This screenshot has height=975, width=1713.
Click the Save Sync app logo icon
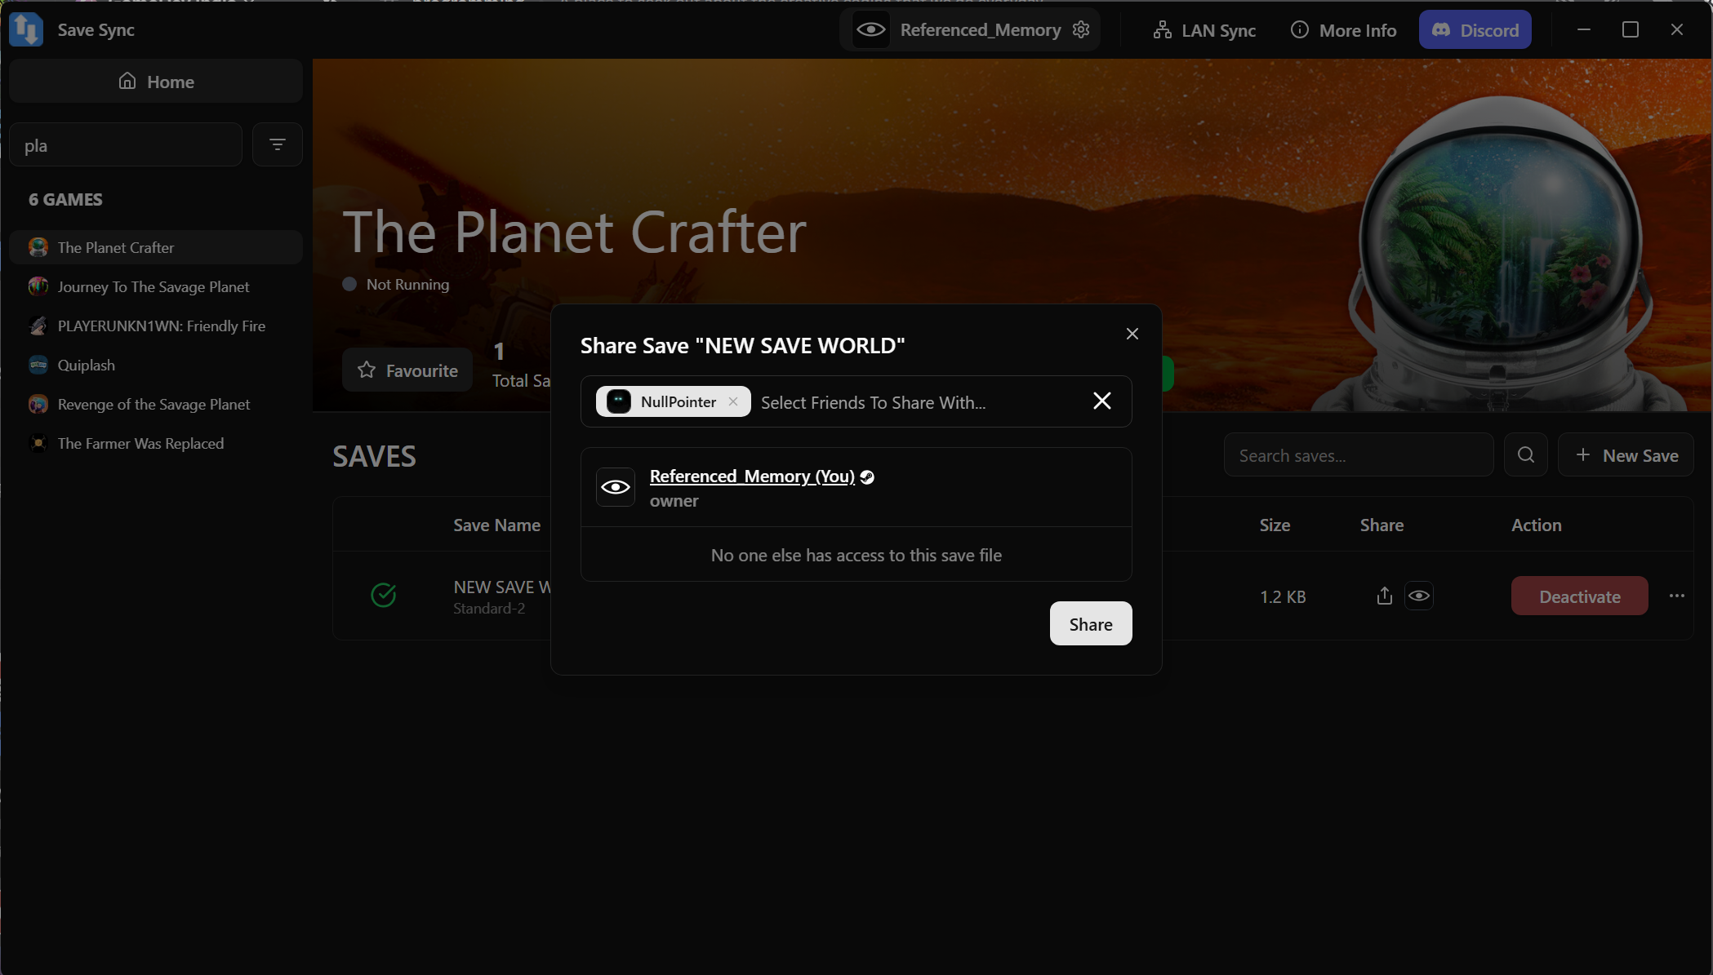26,29
